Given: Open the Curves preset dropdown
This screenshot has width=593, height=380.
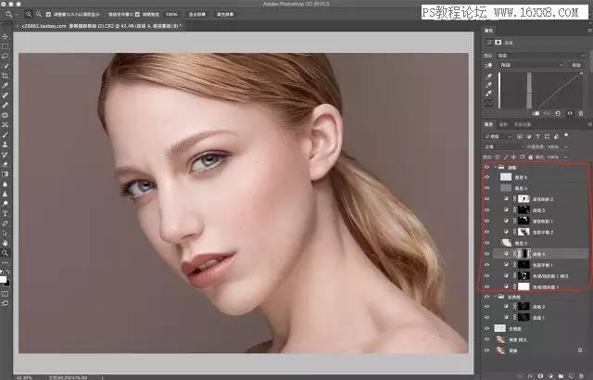Looking at the screenshot, I should pyautogui.click(x=541, y=56).
